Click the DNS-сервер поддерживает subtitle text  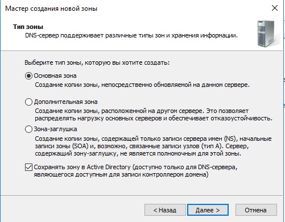pos(131,35)
